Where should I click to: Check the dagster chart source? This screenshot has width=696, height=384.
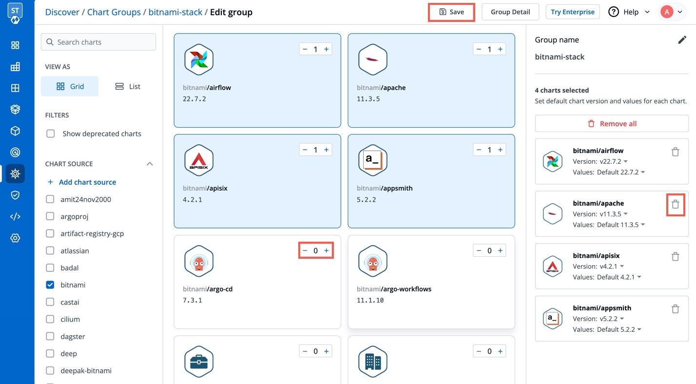click(x=50, y=336)
